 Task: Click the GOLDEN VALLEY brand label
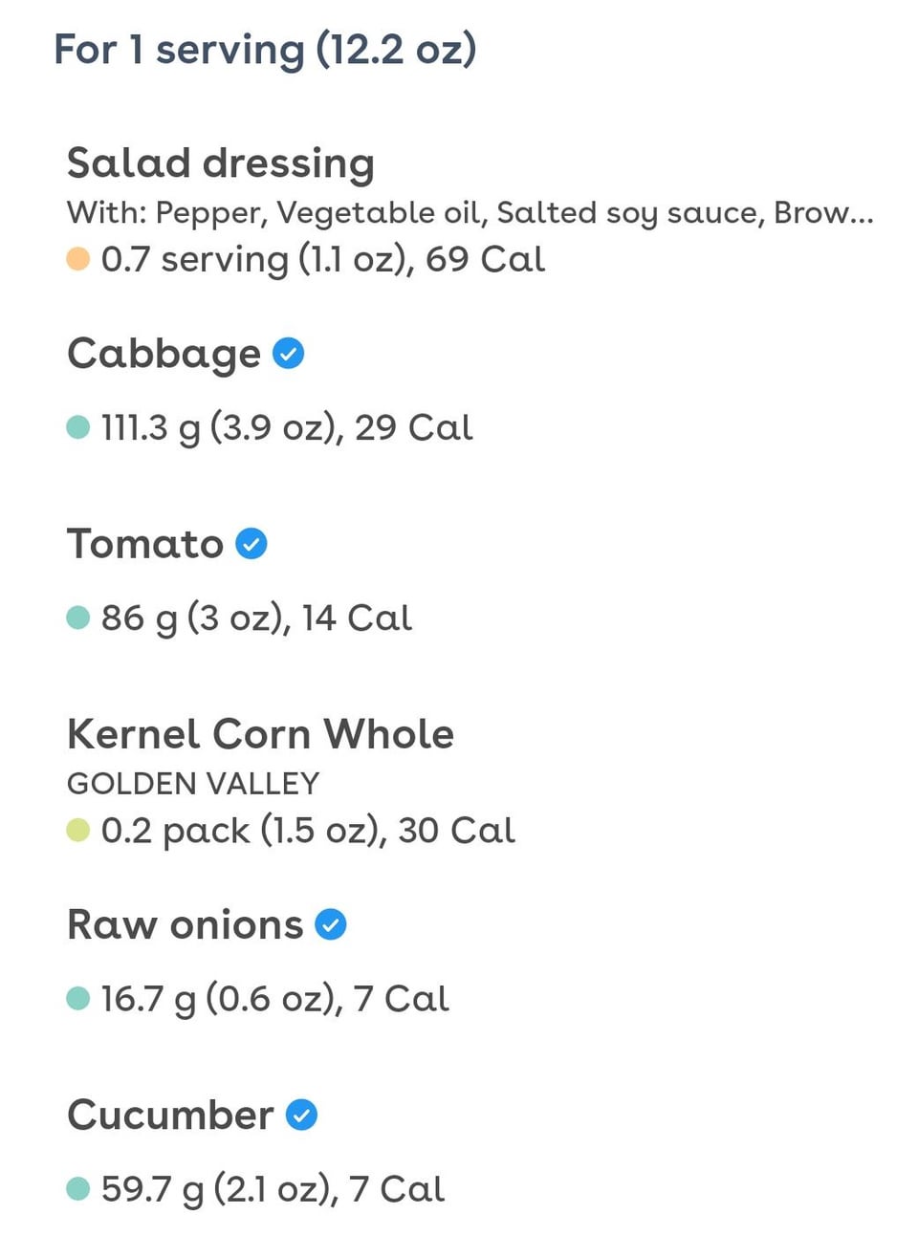193,784
